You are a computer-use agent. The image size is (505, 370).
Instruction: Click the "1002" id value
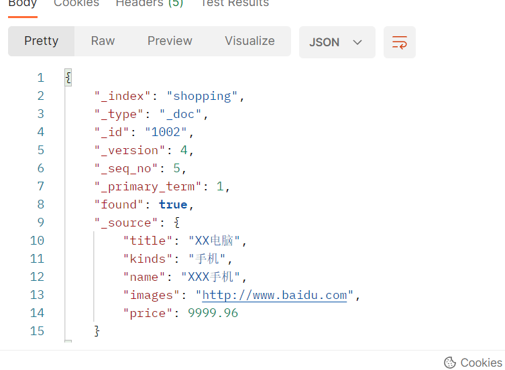[166, 132]
